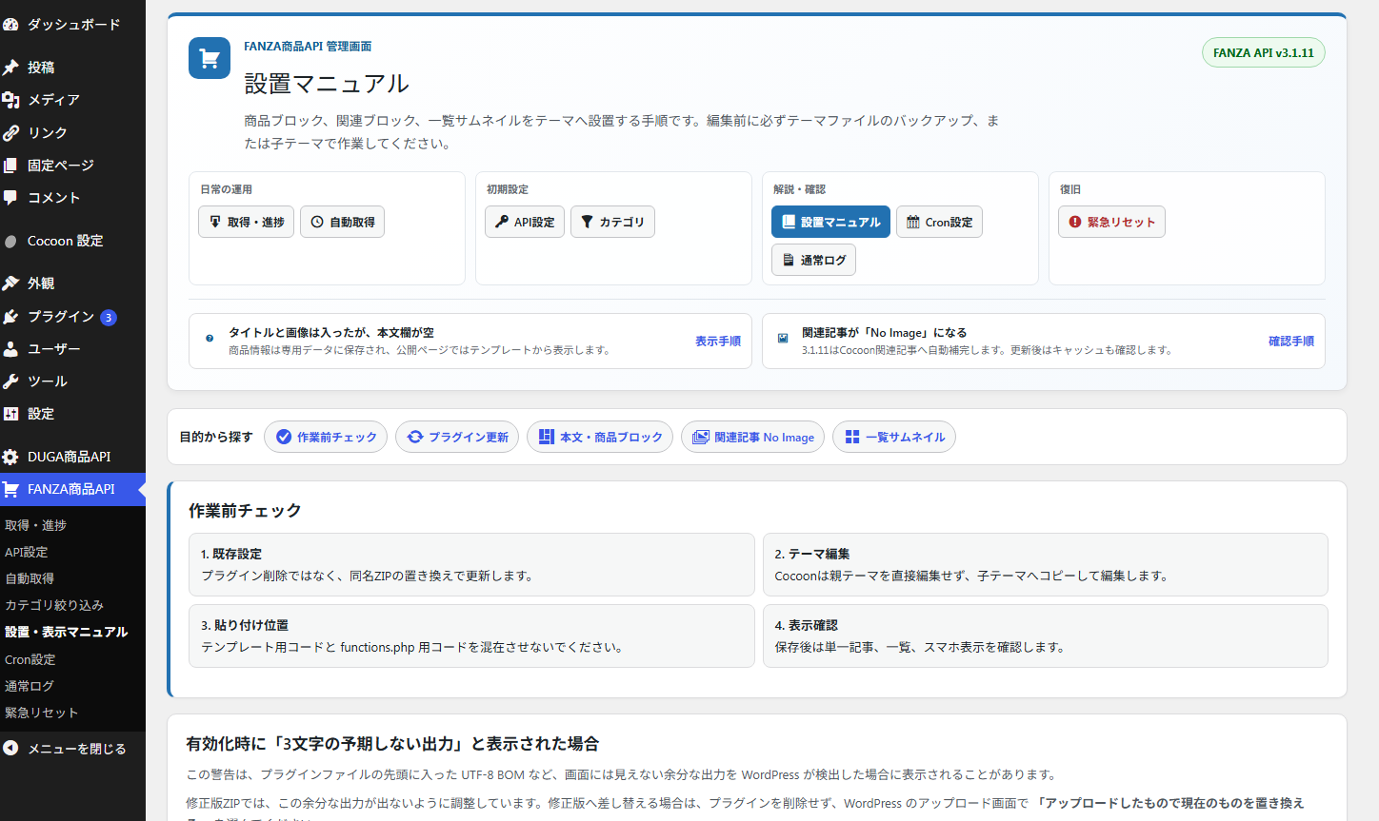
Task: Open the Dashboard sidebar icon
Action: pos(10,25)
